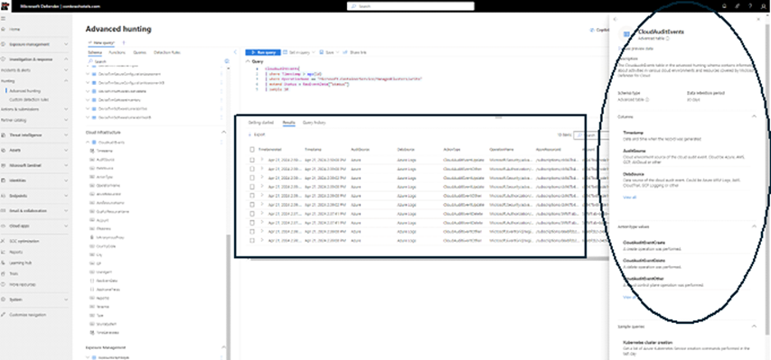Check the third result row checkbox
This screenshot has height=360, width=771.
(x=252, y=178)
